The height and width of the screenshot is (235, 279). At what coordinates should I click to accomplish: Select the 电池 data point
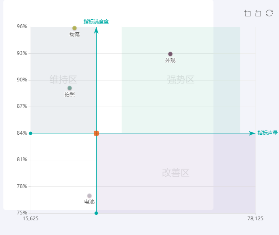coord(89,196)
